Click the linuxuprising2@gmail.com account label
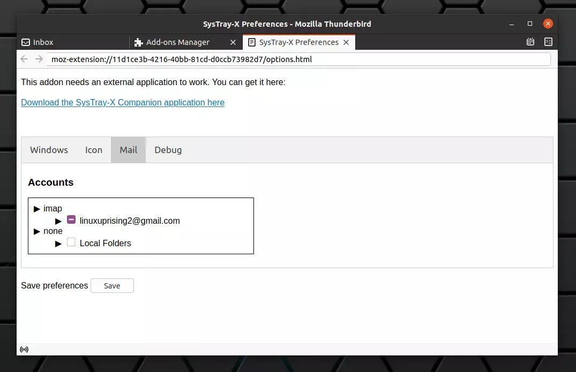 [x=130, y=221]
